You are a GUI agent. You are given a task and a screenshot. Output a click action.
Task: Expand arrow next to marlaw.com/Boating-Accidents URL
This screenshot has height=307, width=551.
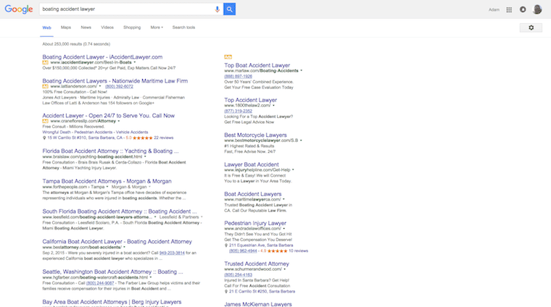[301, 71]
